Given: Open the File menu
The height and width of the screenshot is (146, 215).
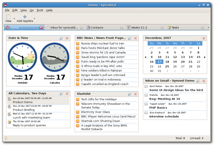Looking at the screenshot, I should (7, 10).
